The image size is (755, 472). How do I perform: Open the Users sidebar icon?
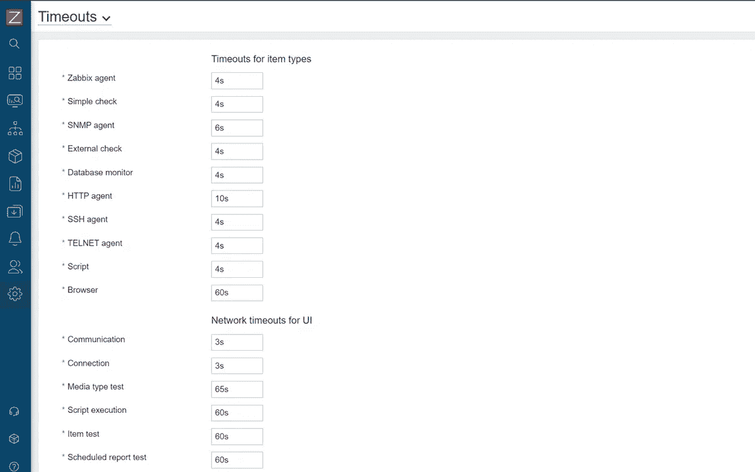(14, 266)
